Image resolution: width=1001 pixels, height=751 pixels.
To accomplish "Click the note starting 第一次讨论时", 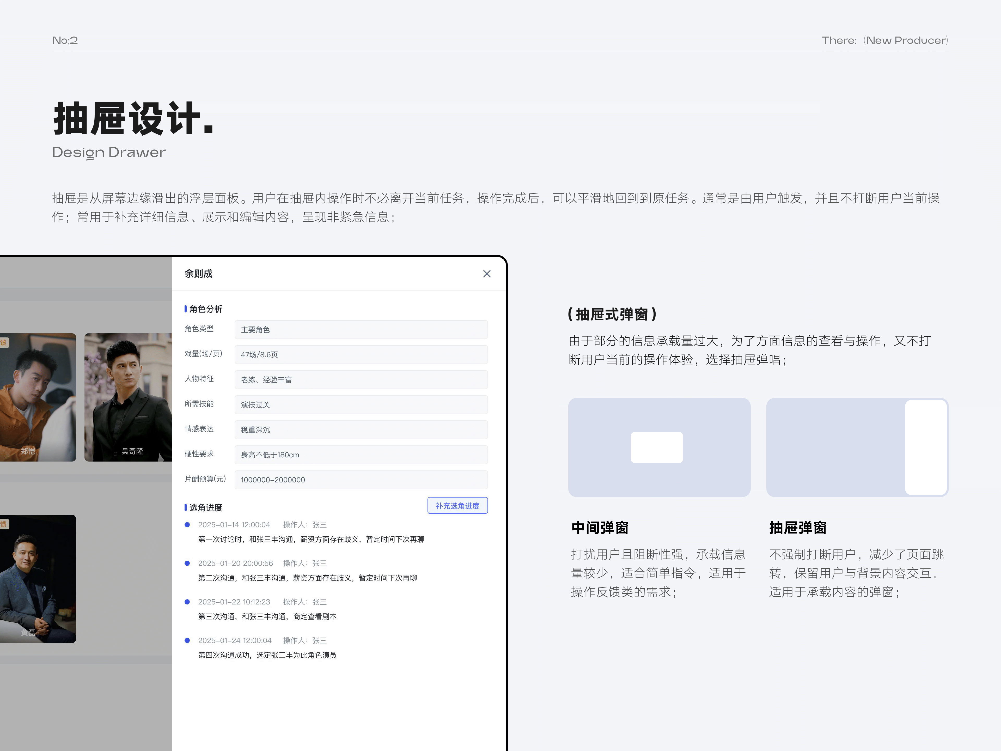I will coord(311,539).
